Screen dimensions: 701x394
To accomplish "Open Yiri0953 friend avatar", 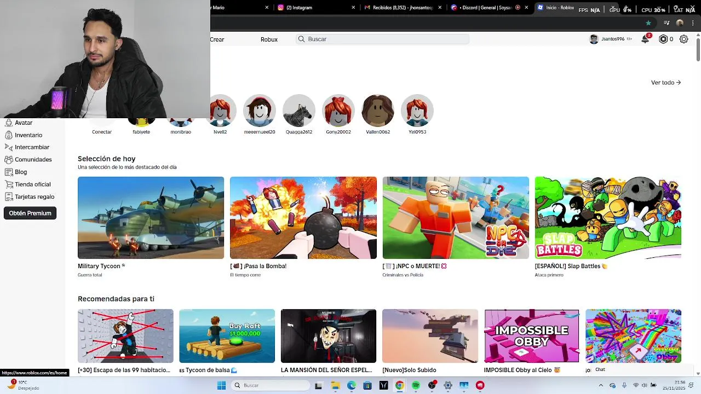I will [x=417, y=111].
